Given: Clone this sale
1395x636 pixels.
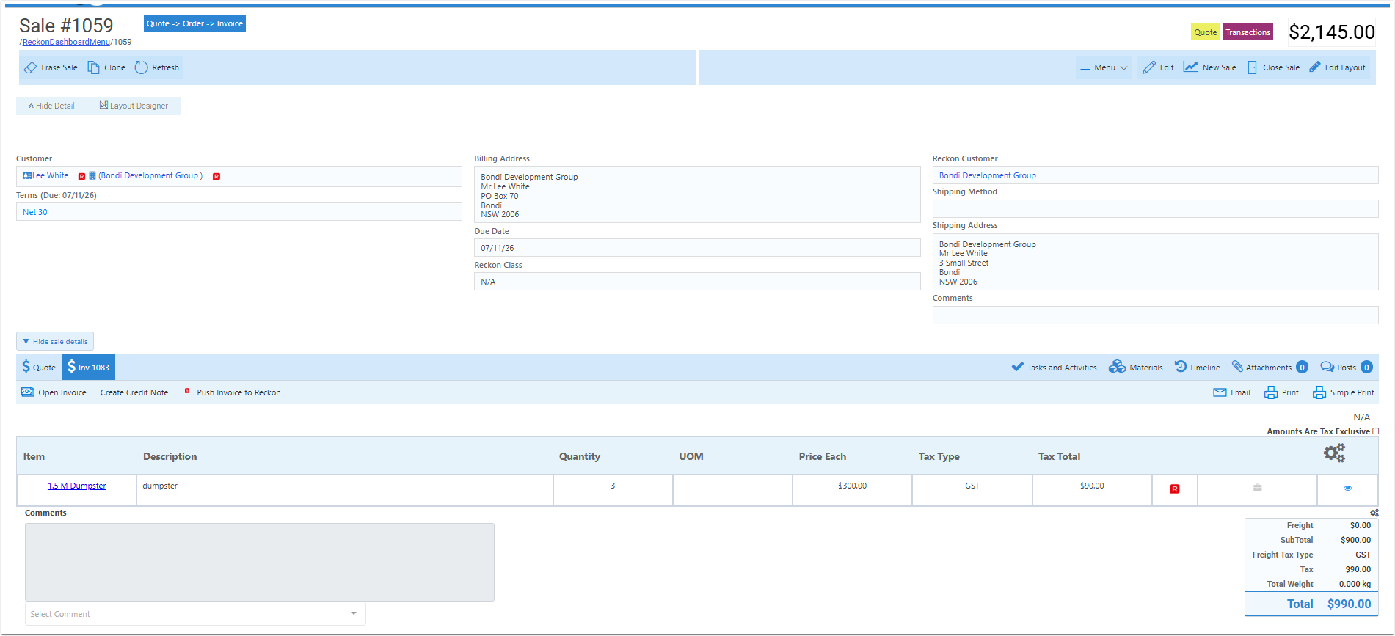Looking at the screenshot, I should [x=106, y=67].
